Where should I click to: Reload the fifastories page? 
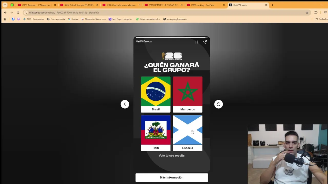tap(18, 13)
